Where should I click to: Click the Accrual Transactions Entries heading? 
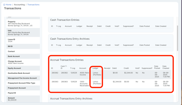click(67, 60)
